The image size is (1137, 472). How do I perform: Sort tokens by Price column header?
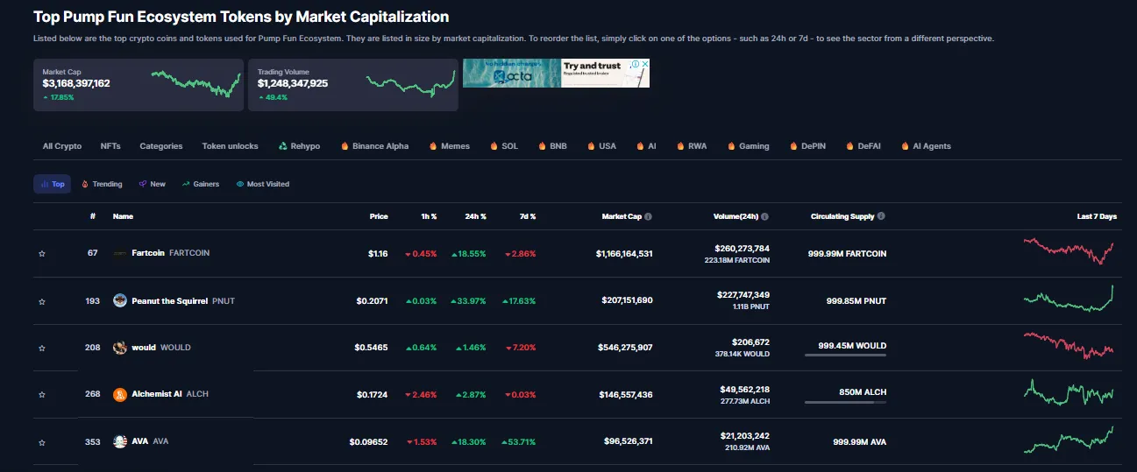point(379,216)
